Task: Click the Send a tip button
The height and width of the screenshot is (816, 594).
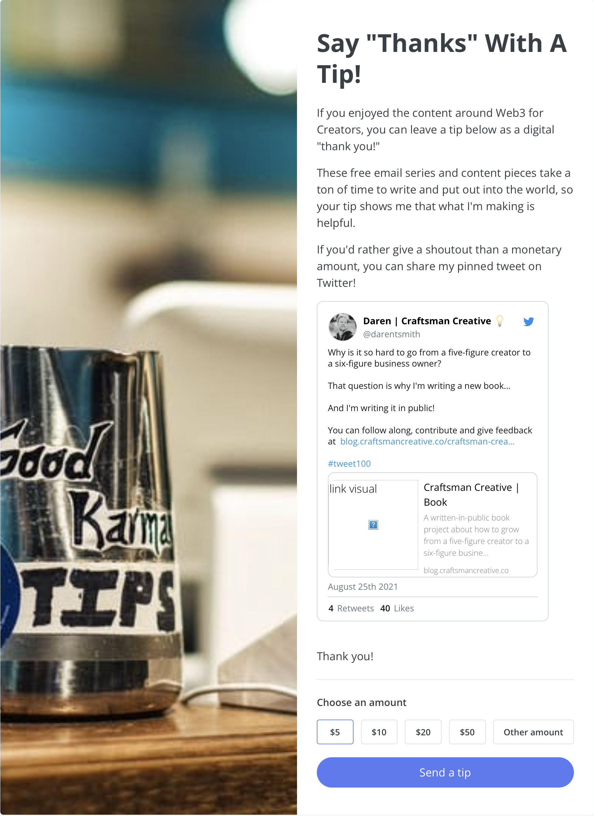Action: [x=445, y=772]
